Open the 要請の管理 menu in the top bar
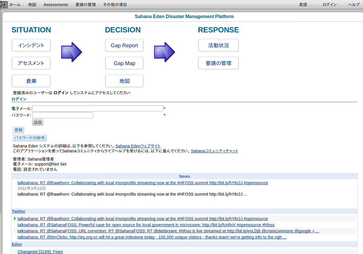Viewport: 363px width, 254px height. [86, 5]
